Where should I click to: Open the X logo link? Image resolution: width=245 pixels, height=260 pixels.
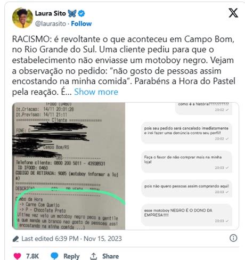click(x=233, y=13)
